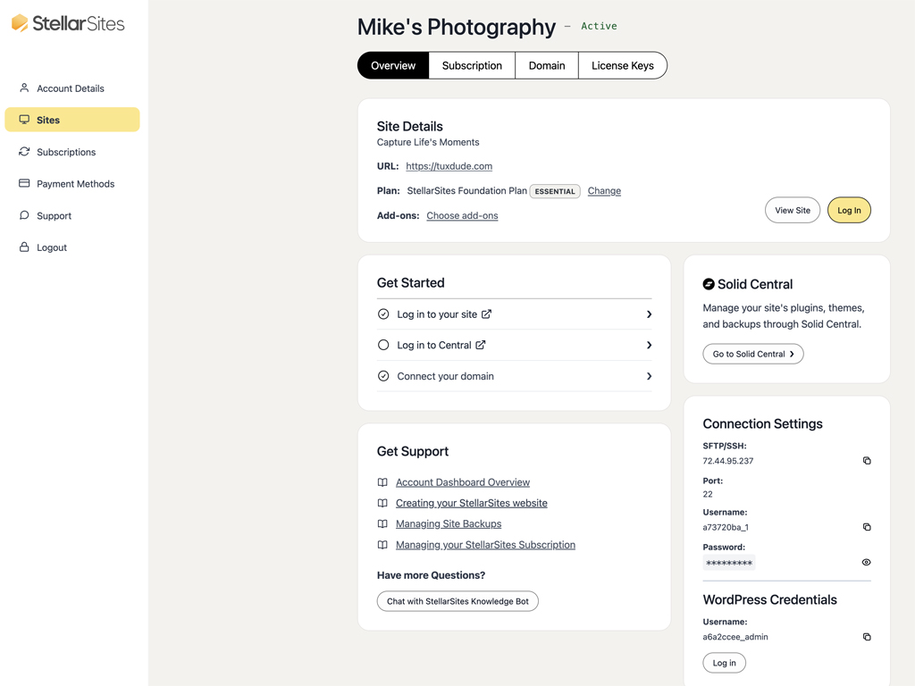Open the https://tuxdude.com URL link

click(x=449, y=166)
